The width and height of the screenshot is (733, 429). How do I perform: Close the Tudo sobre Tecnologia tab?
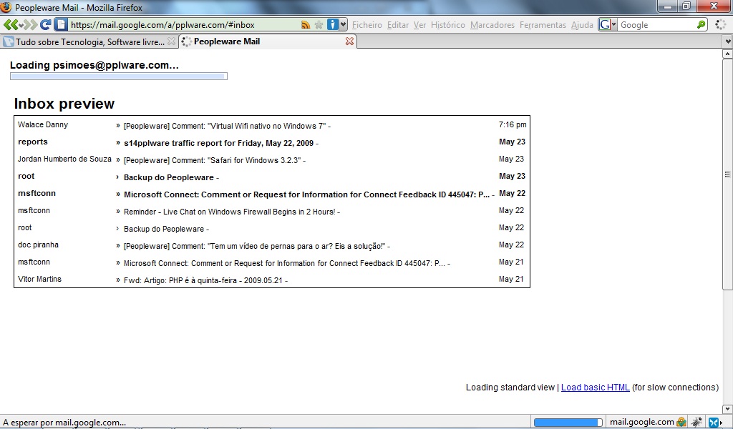(x=172, y=41)
